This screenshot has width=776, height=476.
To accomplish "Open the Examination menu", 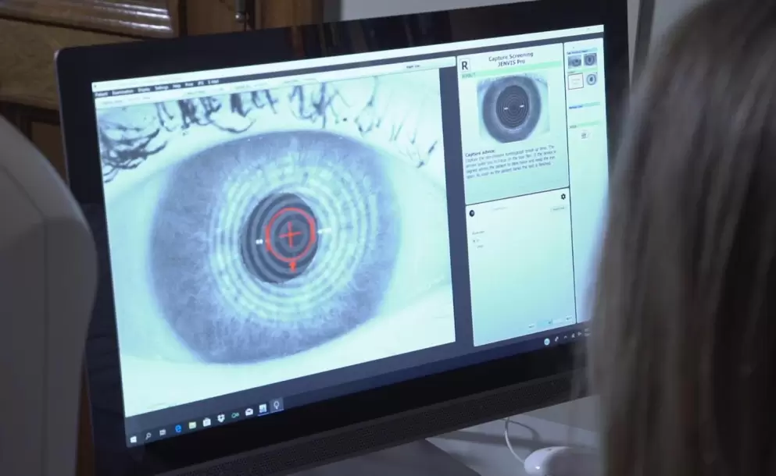I will tap(123, 91).
